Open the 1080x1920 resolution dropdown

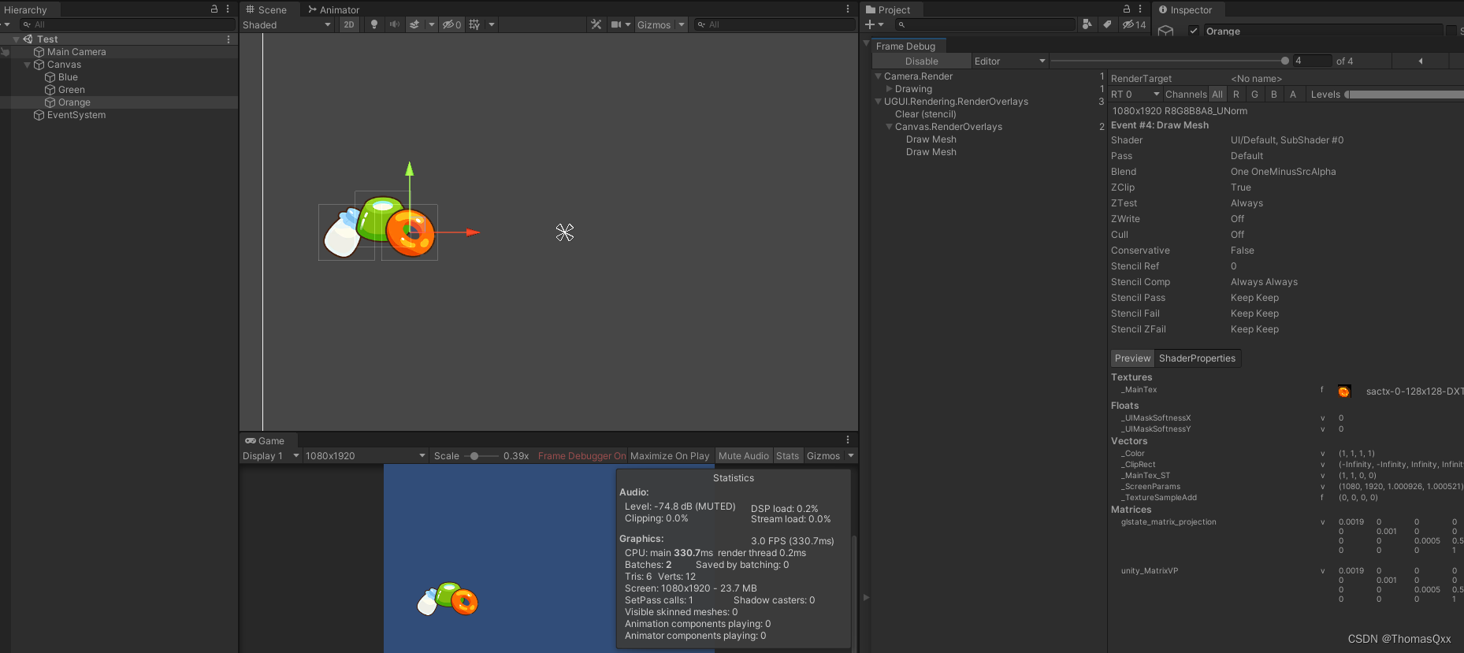point(365,455)
